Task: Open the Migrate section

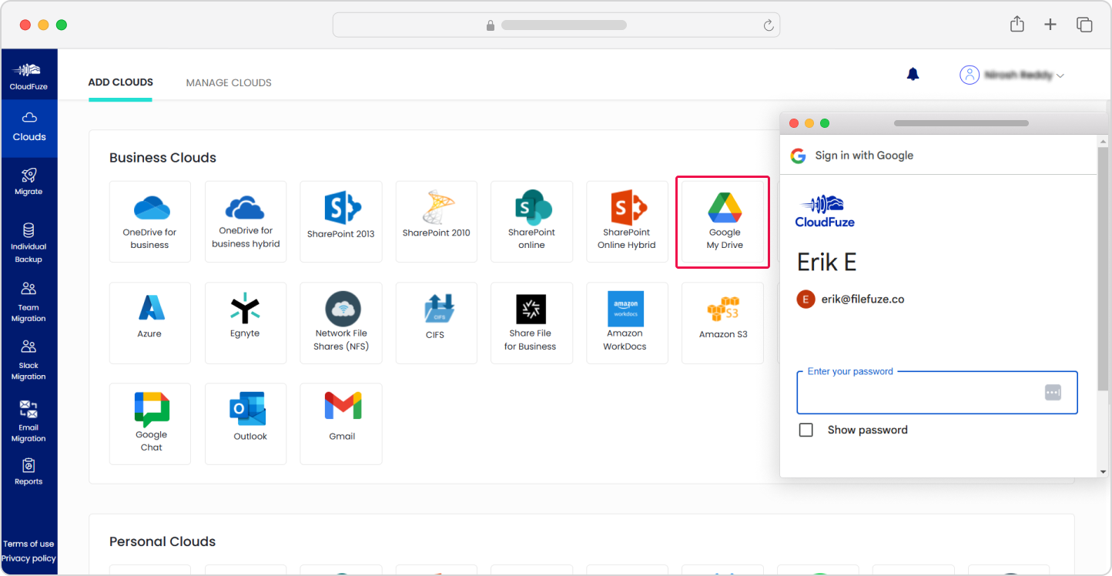Action: pos(28,182)
